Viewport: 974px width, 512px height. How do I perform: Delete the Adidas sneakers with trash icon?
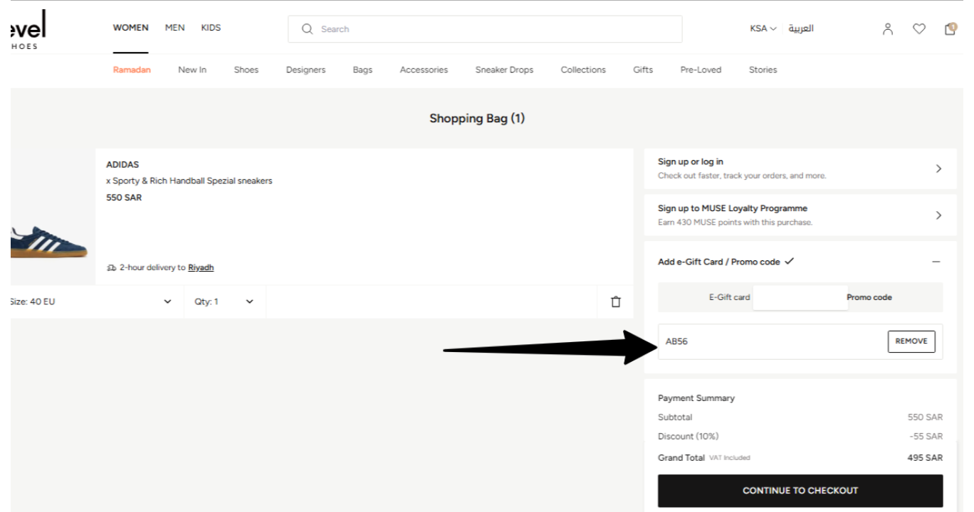(616, 302)
